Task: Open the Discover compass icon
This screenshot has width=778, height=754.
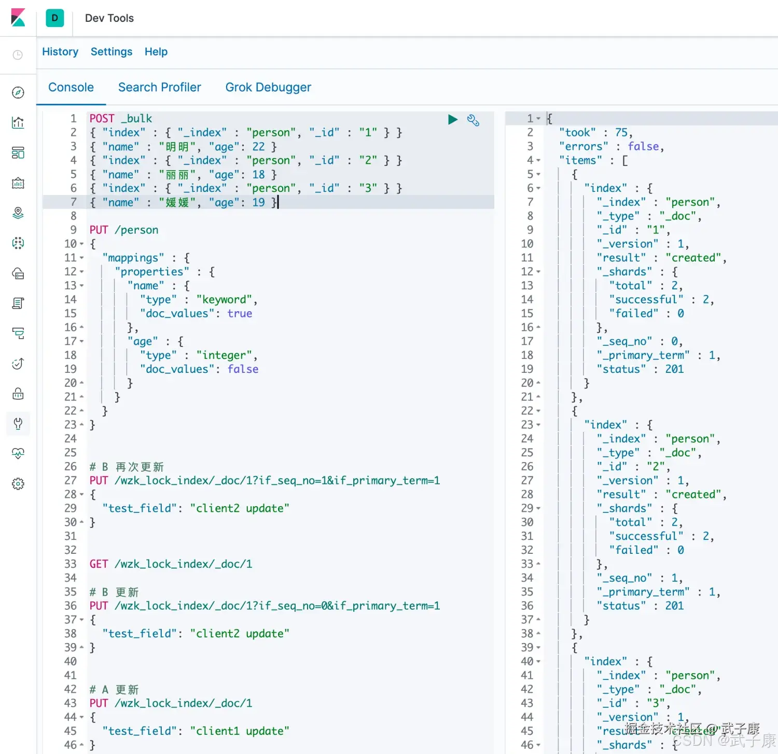Action: (x=18, y=93)
